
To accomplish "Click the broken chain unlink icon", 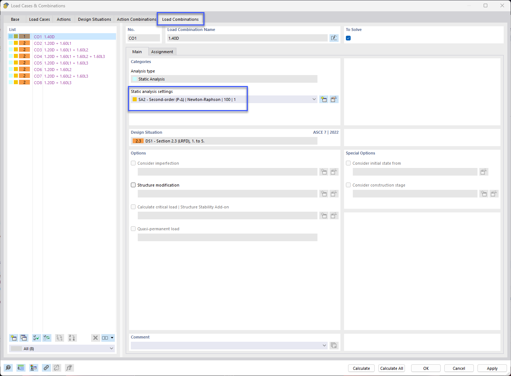I will [x=56, y=368].
